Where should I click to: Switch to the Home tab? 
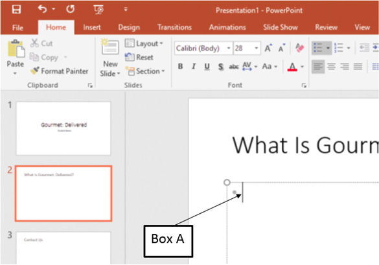coord(56,27)
